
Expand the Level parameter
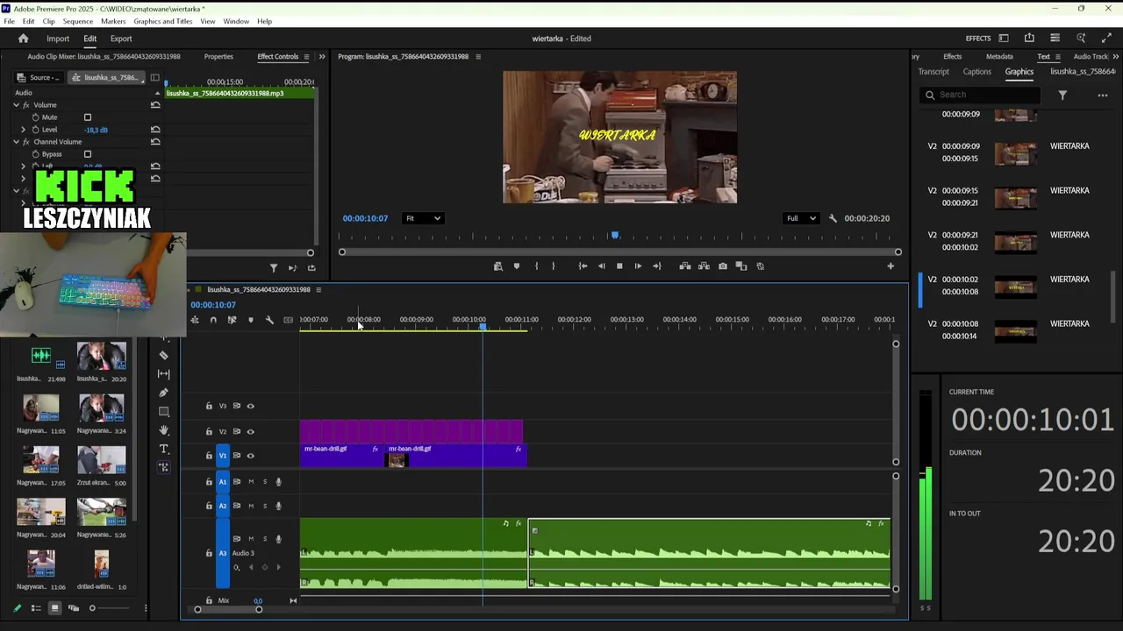24,130
